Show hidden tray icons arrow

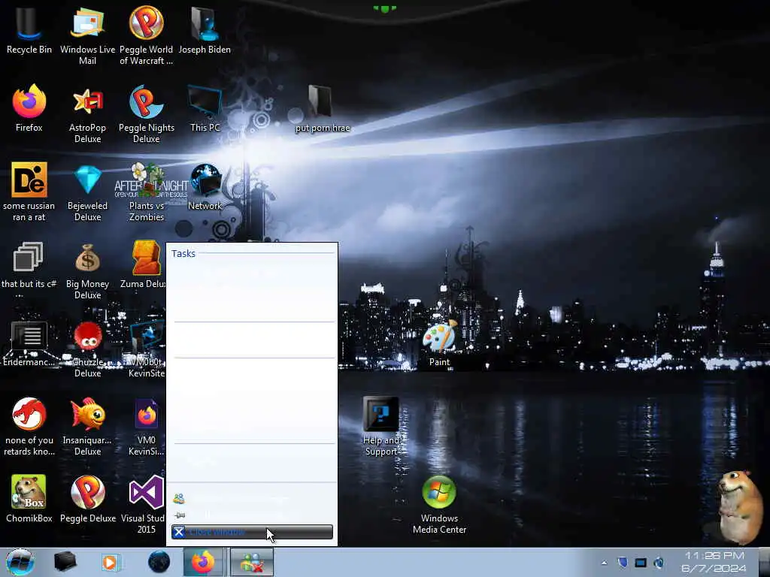click(x=604, y=563)
